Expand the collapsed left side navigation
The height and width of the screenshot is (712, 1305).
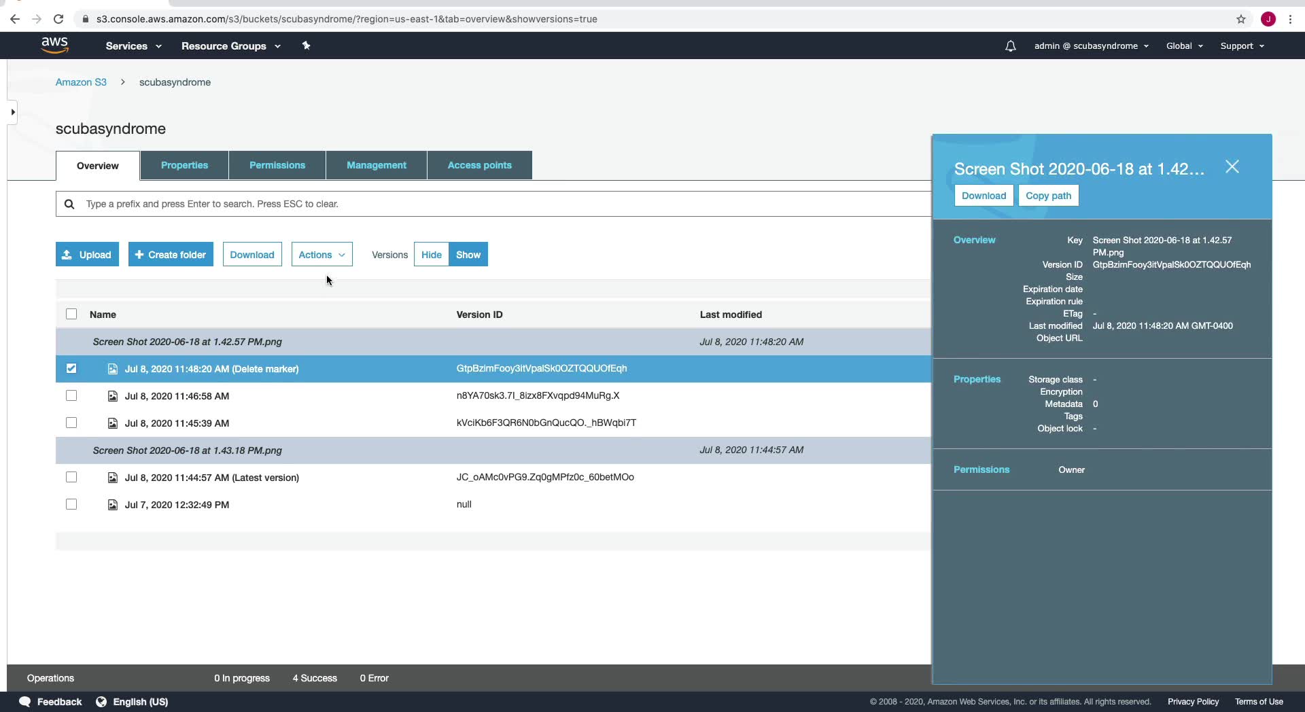tap(12, 112)
